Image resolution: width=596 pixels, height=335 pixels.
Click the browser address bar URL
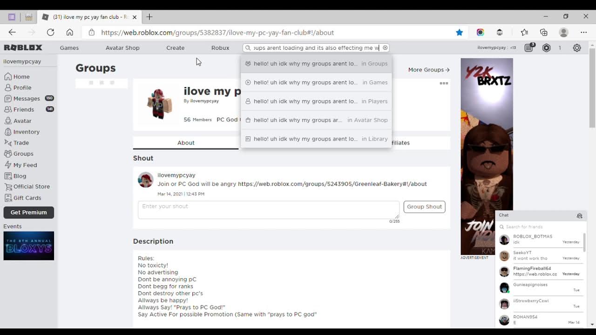click(217, 33)
